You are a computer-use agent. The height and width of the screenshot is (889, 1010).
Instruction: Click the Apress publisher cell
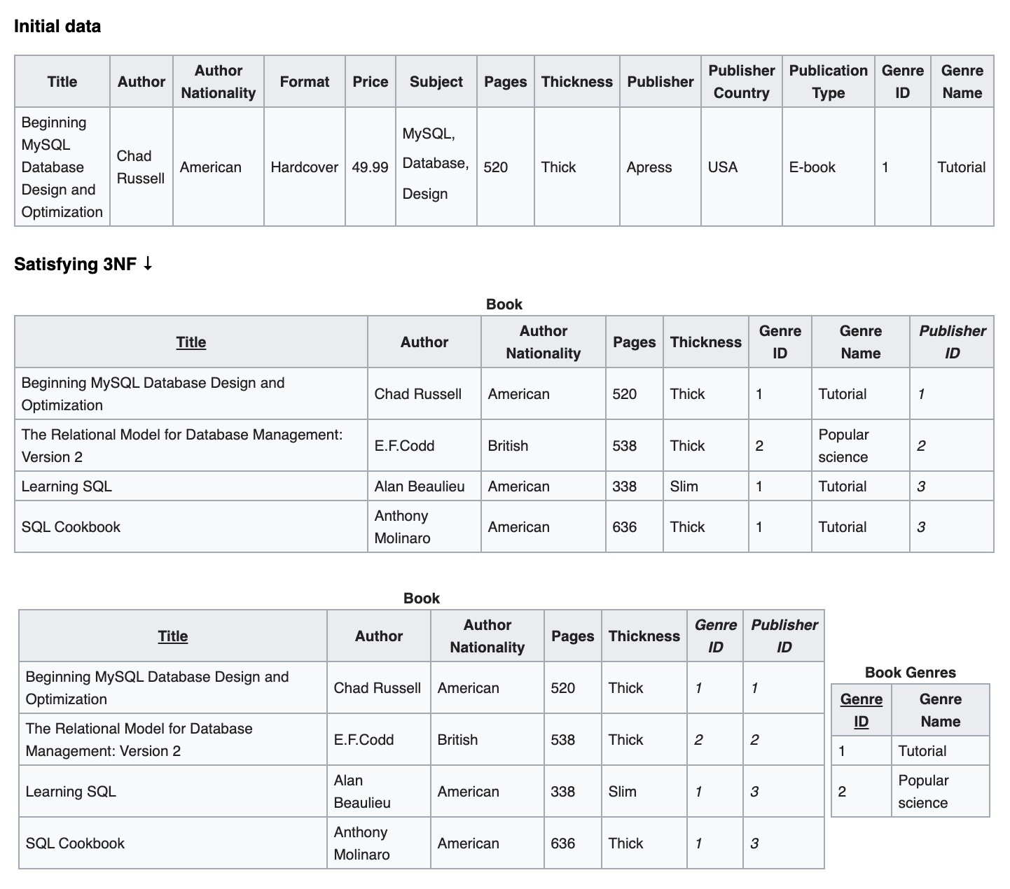(x=649, y=167)
